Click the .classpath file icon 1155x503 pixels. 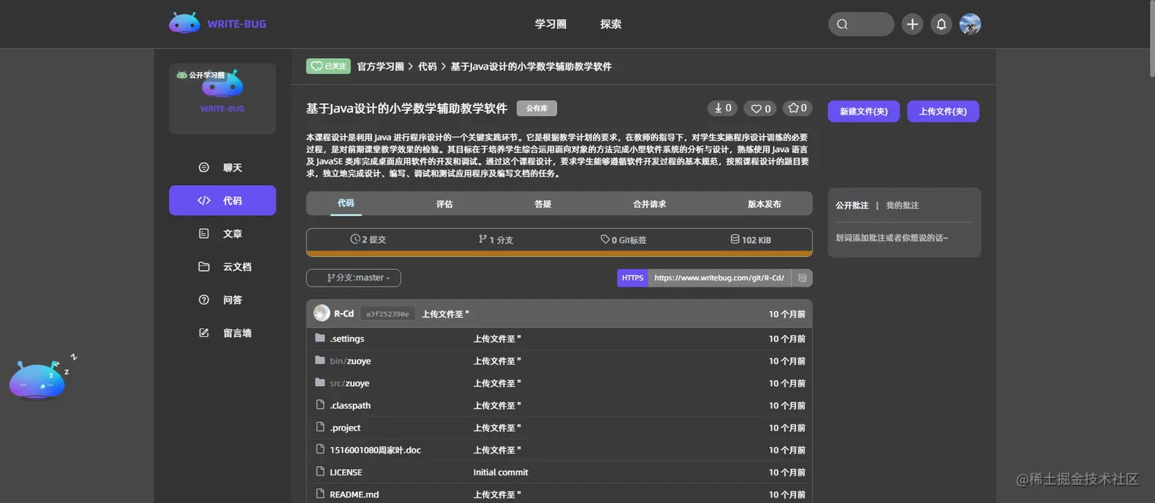320,405
